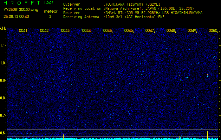Click the 0045 time marker
This screenshot has width=221, height=140.
(107, 30)
